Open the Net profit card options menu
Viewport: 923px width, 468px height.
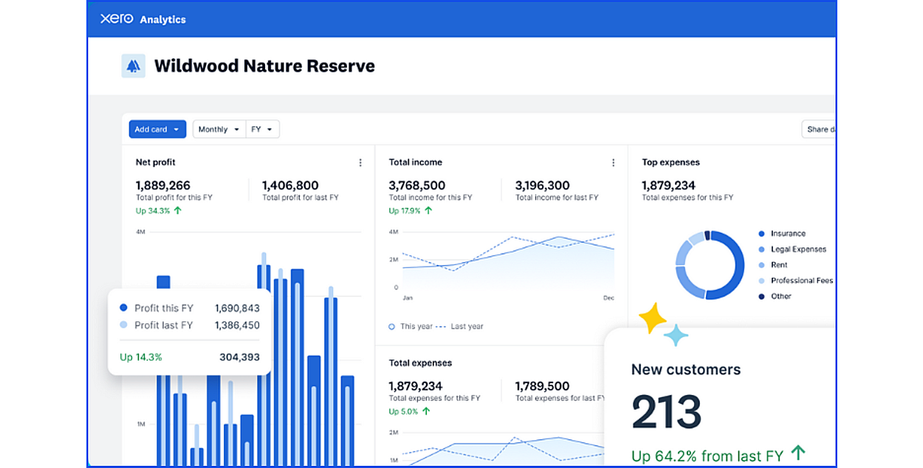pyautogui.click(x=360, y=162)
